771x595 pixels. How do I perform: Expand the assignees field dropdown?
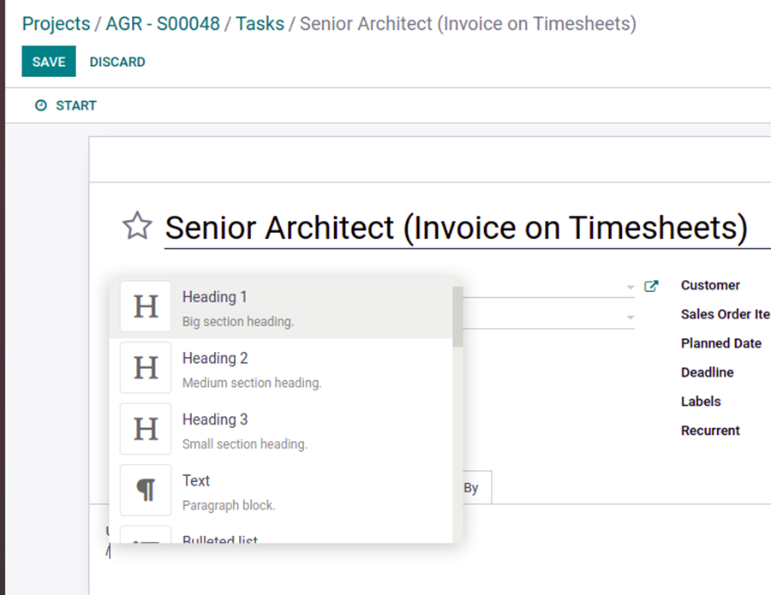pos(631,315)
